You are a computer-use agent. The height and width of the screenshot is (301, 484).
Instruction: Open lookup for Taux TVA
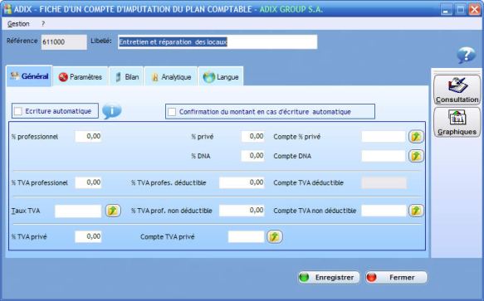coord(113,211)
